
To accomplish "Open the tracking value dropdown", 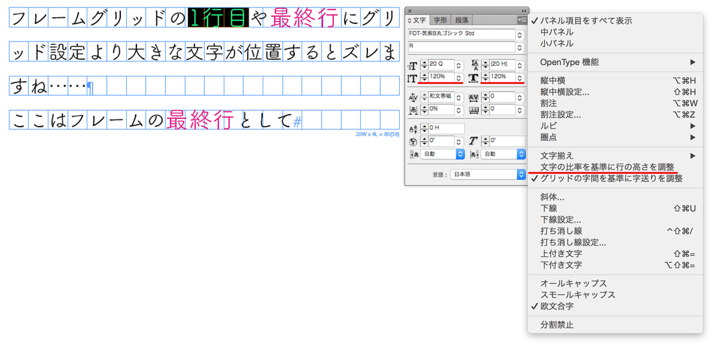I will coord(520,97).
